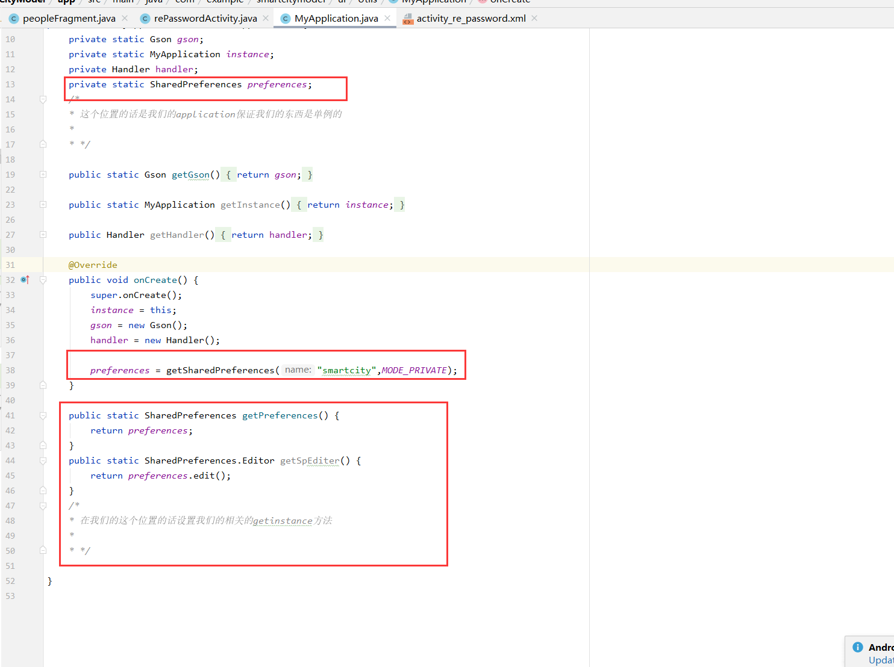This screenshot has height=667, width=894.
Task: Click line number 38 in the gutter
Action: (10, 370)
